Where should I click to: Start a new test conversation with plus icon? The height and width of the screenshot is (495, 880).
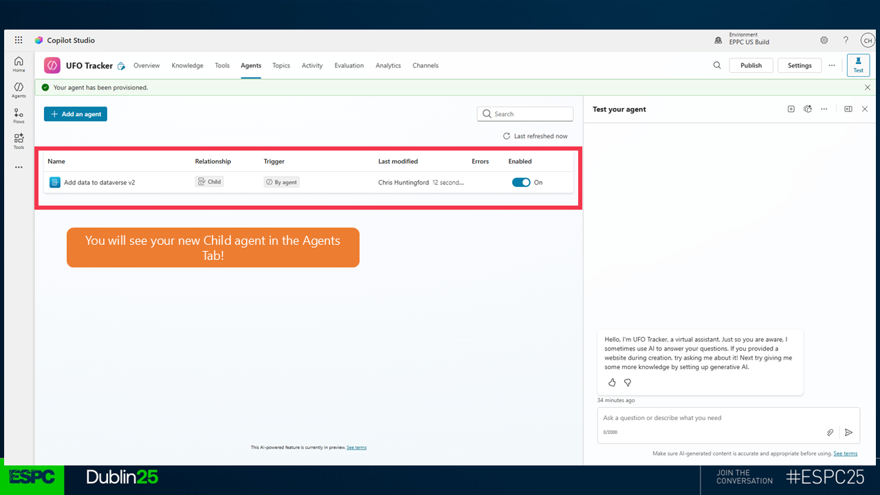click(791, 109)
